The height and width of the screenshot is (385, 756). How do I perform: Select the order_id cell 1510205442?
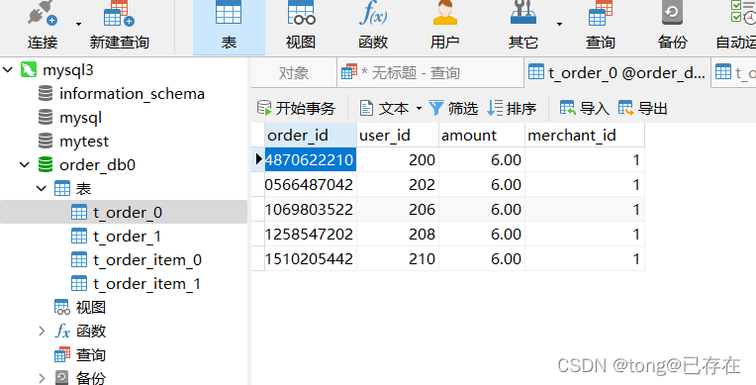click(311, 258)
